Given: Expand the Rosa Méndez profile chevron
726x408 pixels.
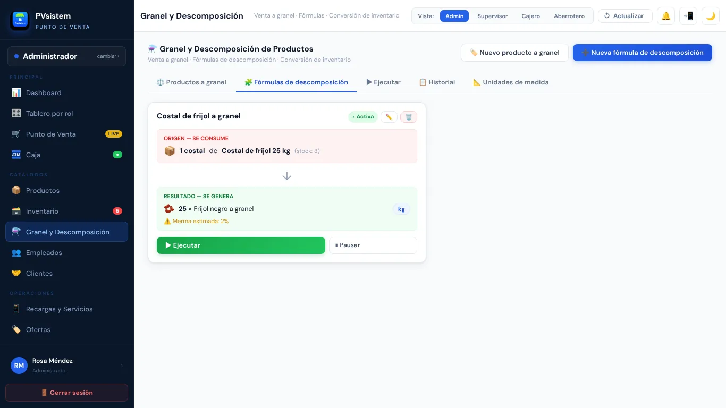Looking at the screenshot, I should [122, 365].
